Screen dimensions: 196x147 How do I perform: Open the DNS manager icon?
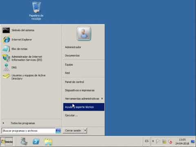[6, 67]
